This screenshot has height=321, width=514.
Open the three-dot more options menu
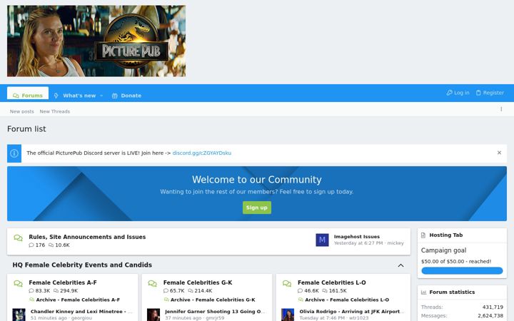501,109
